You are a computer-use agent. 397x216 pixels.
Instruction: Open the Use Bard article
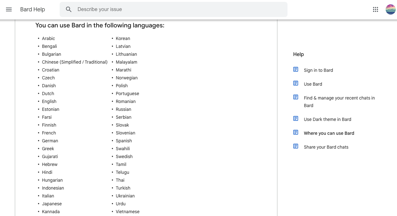pyautogui.click(x=313, y=84)
